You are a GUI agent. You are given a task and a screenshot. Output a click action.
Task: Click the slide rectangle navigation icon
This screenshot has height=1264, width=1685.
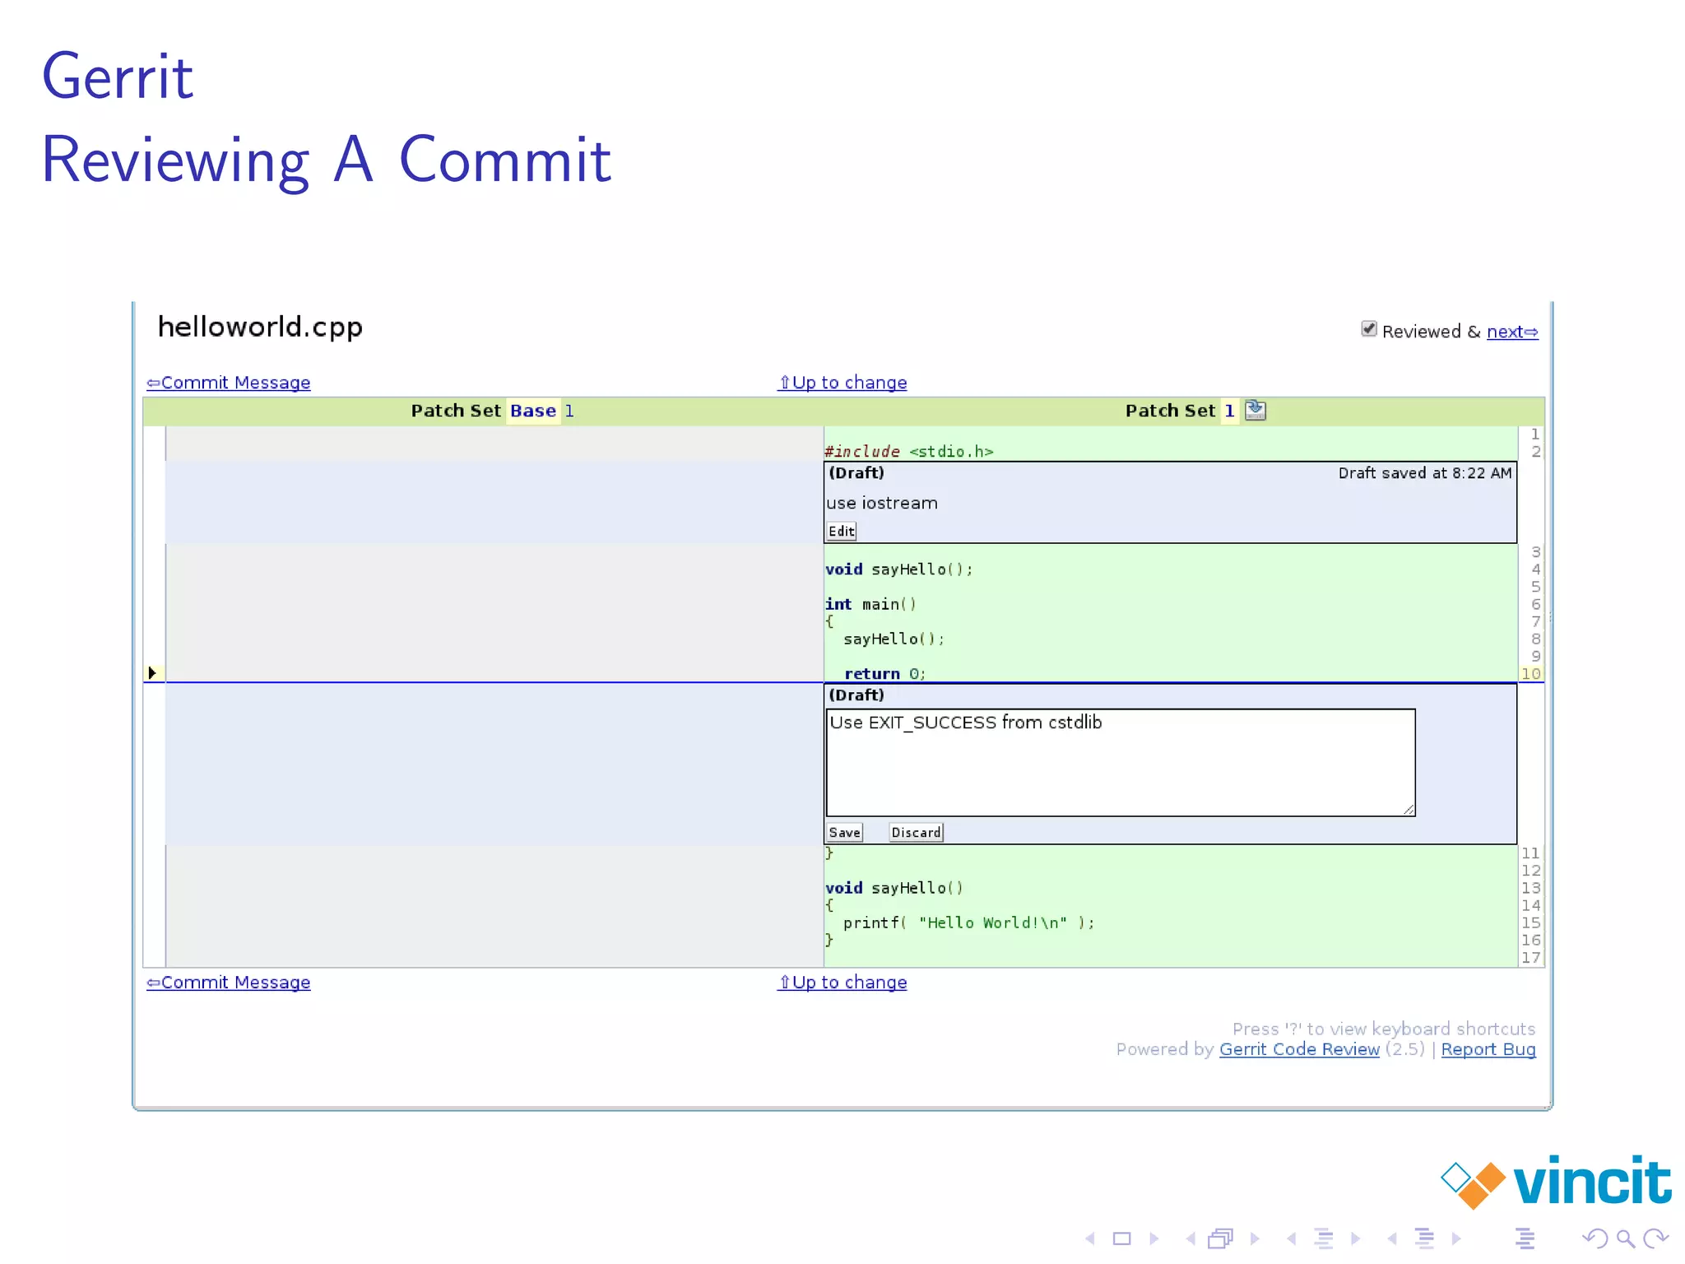tap(1122, 1238)
